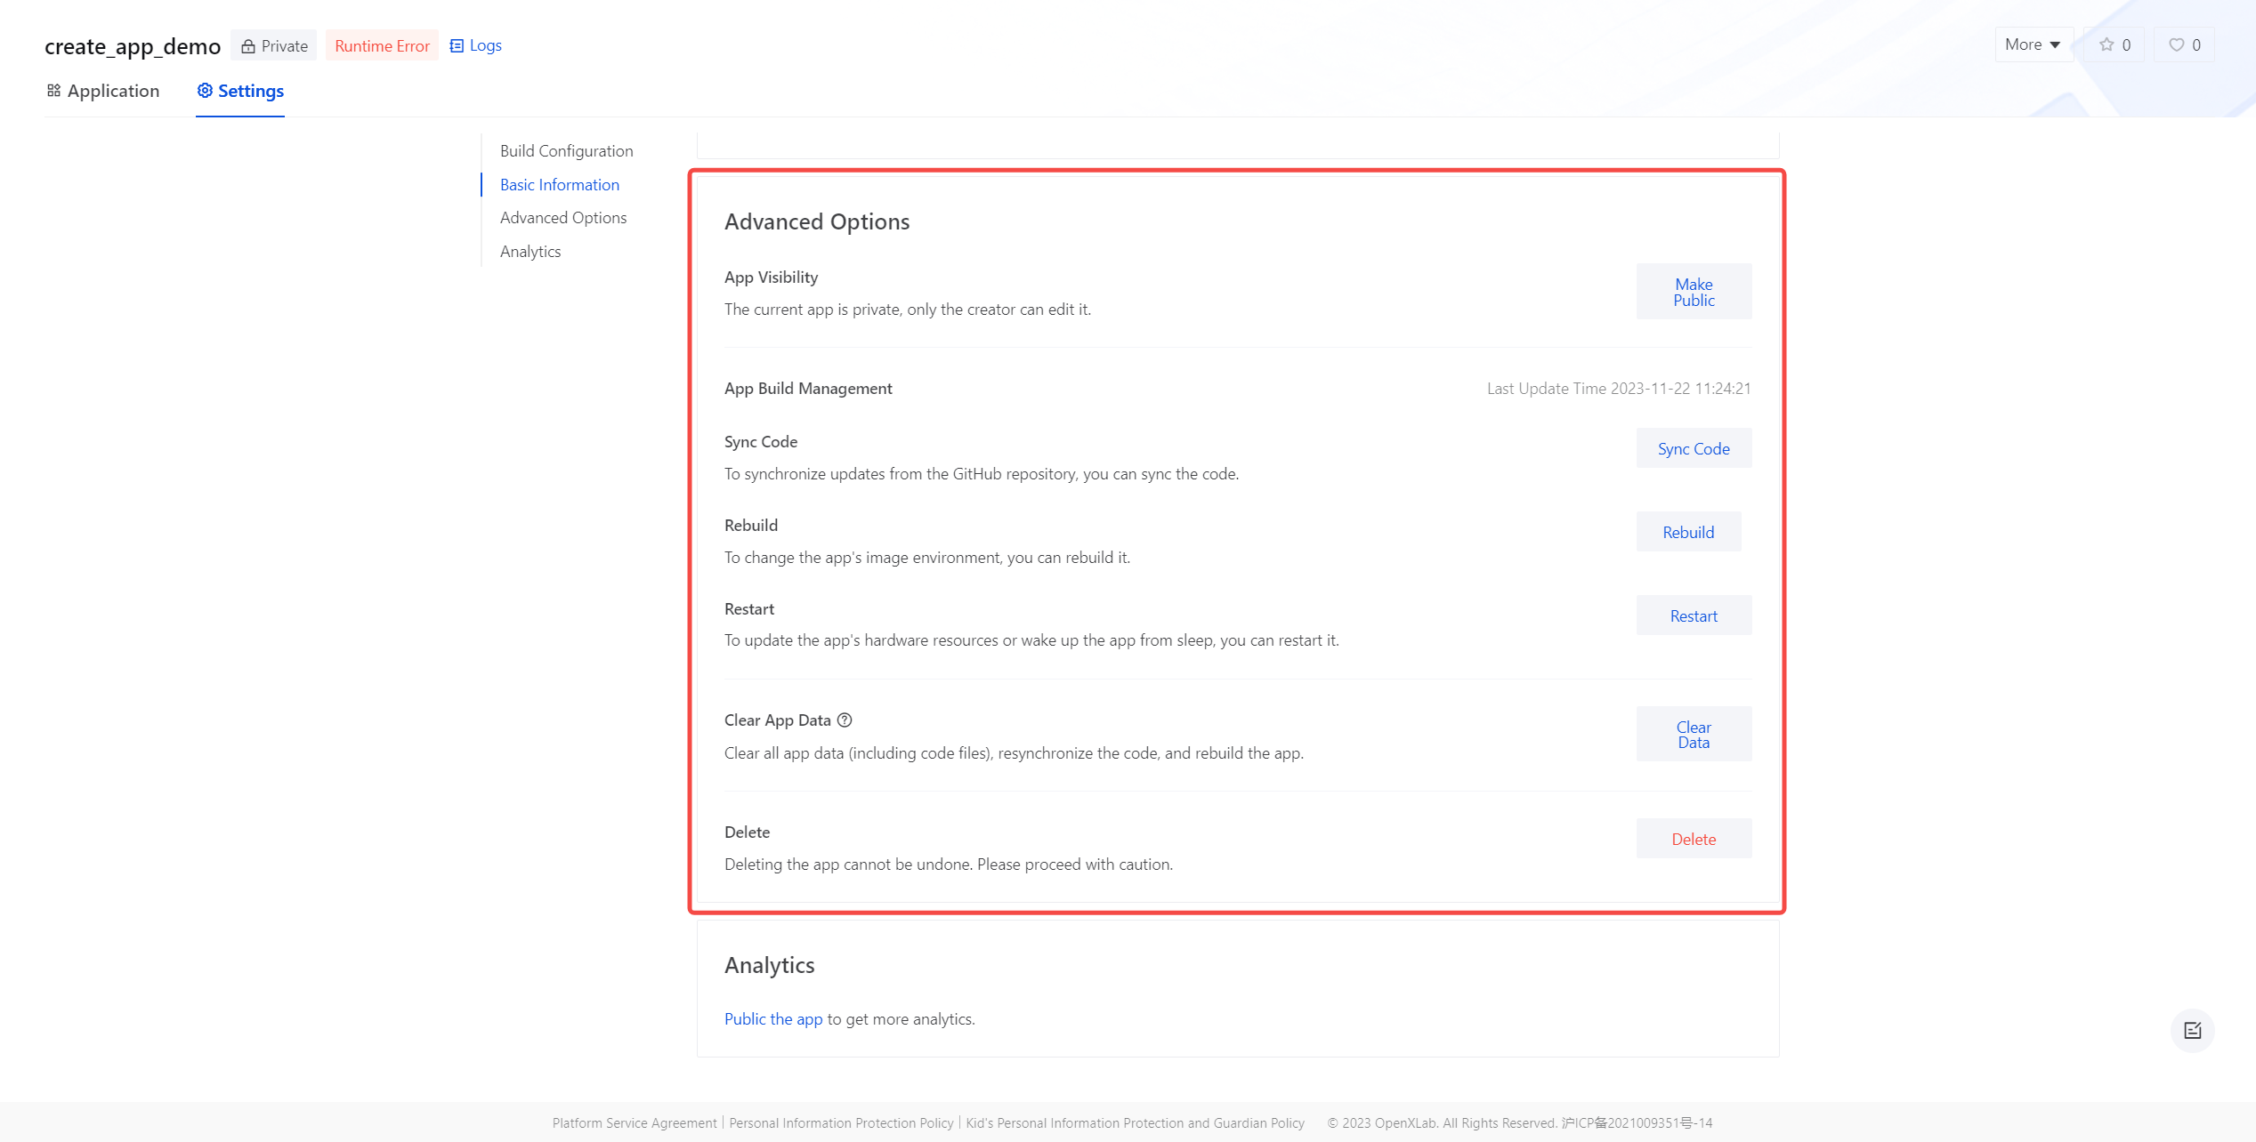Click the Sync Code button

click(x=1693, y=448)
